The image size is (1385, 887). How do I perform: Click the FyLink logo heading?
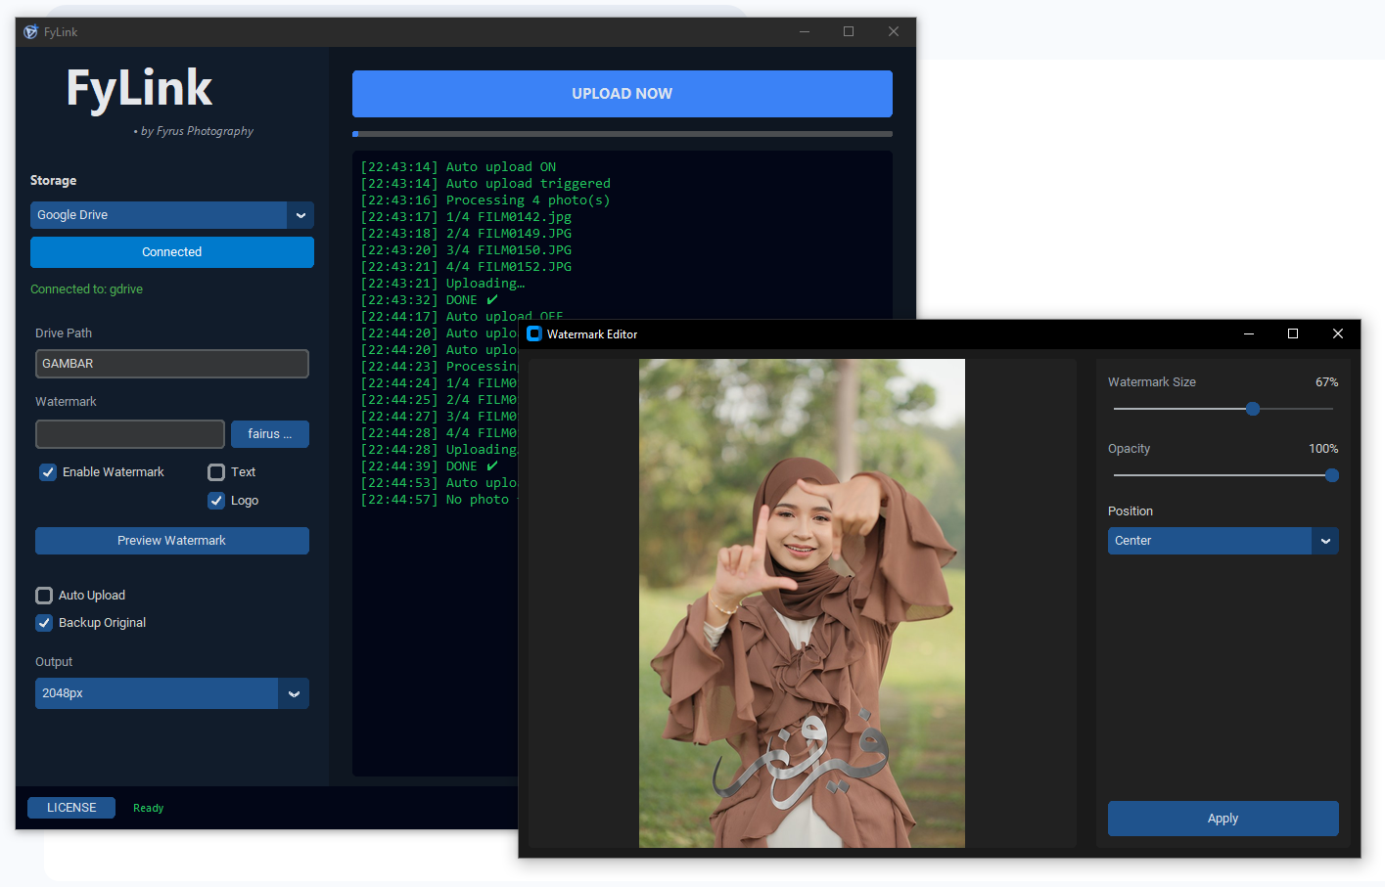[x=139, y=89]
